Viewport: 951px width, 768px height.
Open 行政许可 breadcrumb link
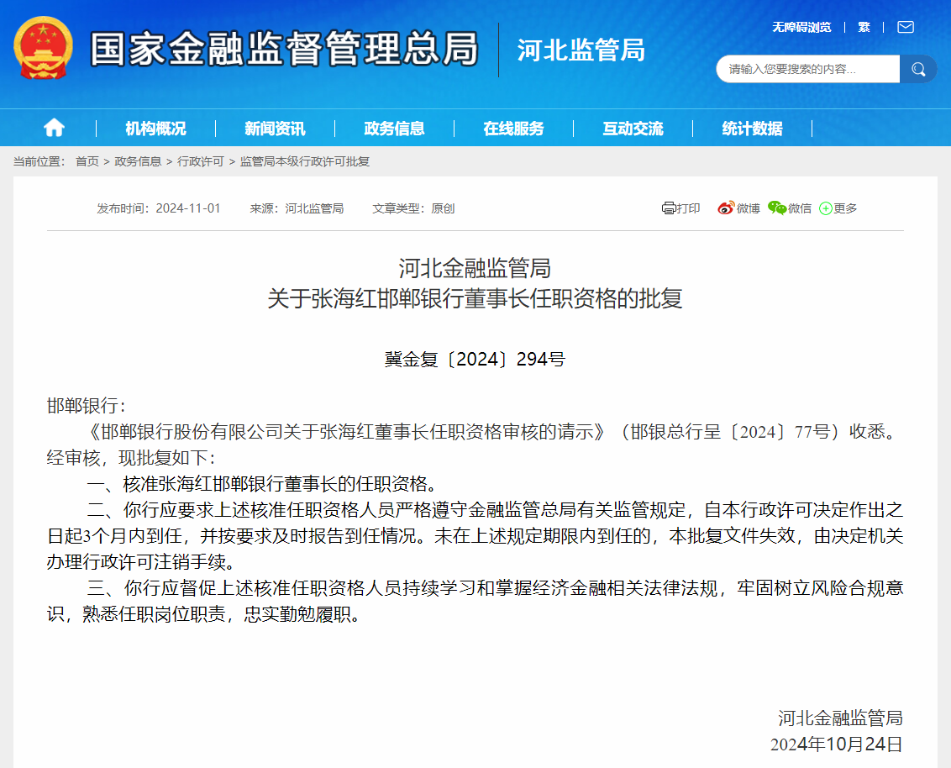coord(201,161)
